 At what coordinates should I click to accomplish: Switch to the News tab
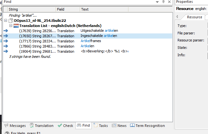tap(119, 126)
